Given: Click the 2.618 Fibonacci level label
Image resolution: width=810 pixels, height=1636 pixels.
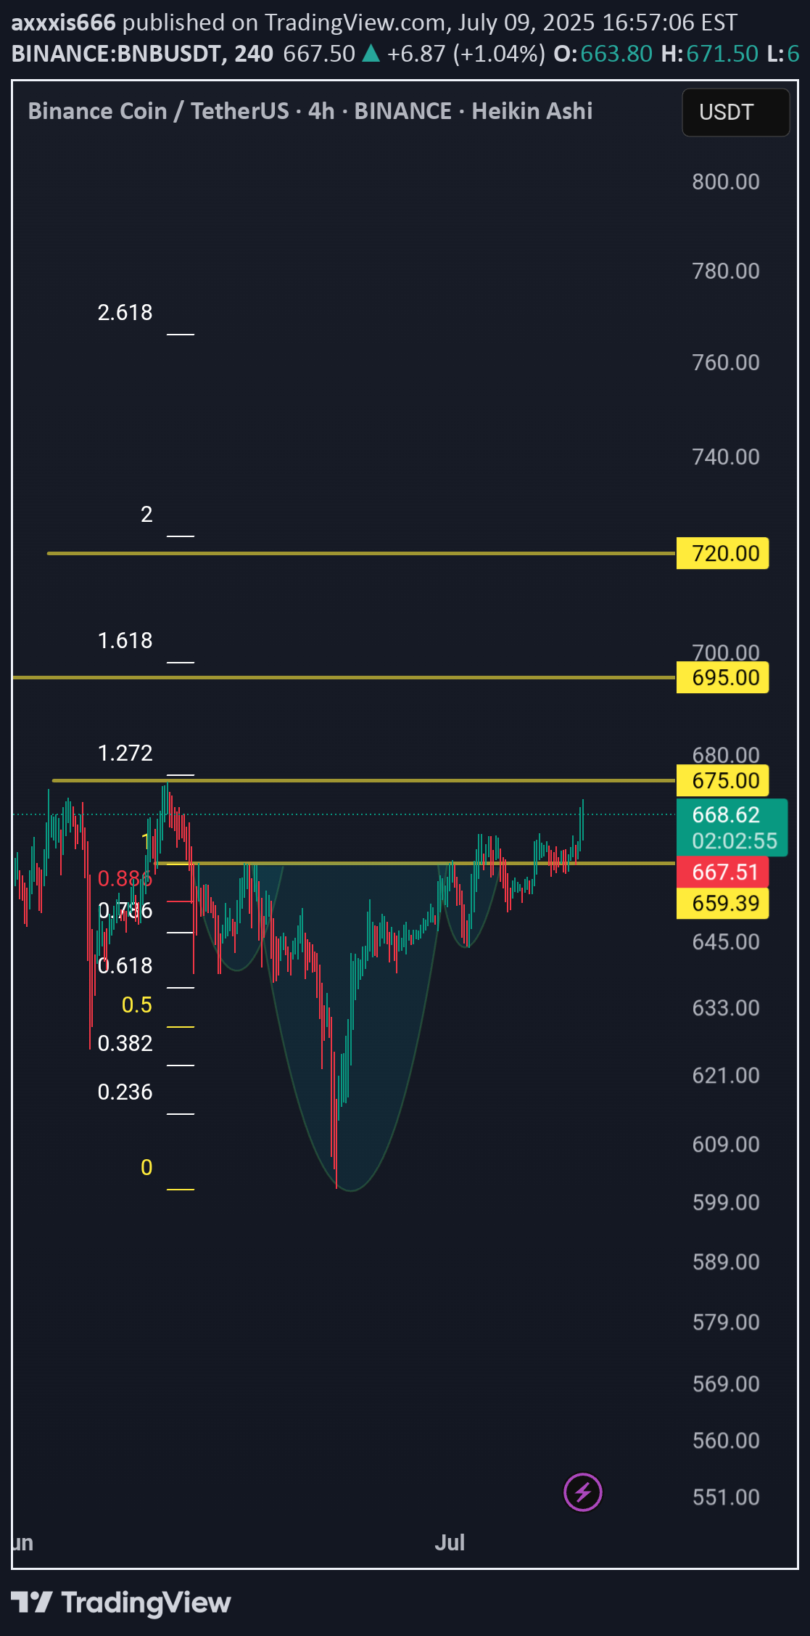Looking at the screenshot, I should point(125,312).
